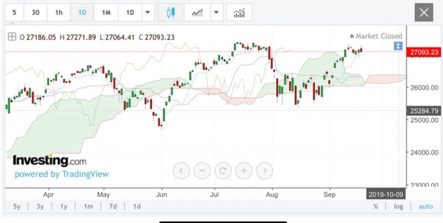Click the 26000.00 axis label
Viewport: 443px width, 223px height.
click(424, 88)
